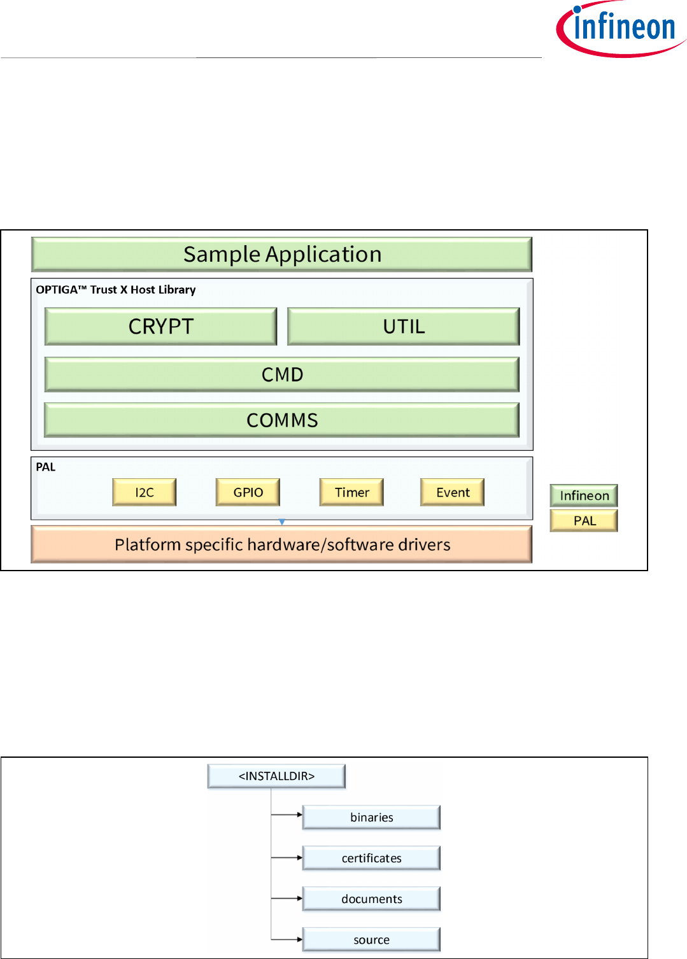Click the yellow PAL legend box
This screenshot has width=687, height=959.
tap(584, 521)
